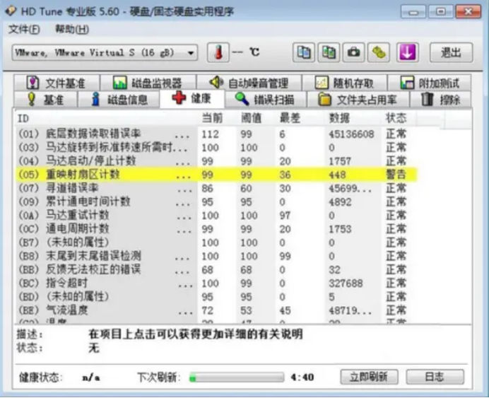This screenshot has height=398, width=489.
Task: Select row (04) 马达启动/停止计数
Action: pos(216,161)
